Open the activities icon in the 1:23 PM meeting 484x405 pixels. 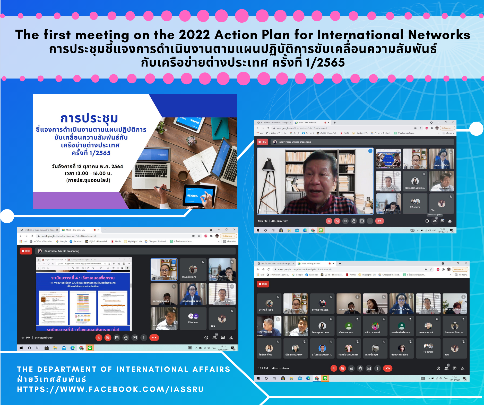click(x=463, y=368)
